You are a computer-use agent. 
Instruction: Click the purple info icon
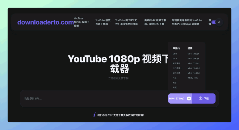pos(94,115)
